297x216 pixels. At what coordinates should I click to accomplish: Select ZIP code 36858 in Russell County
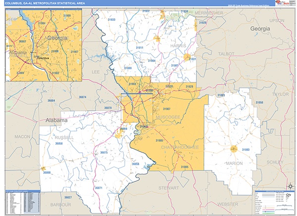click(59, 143)
